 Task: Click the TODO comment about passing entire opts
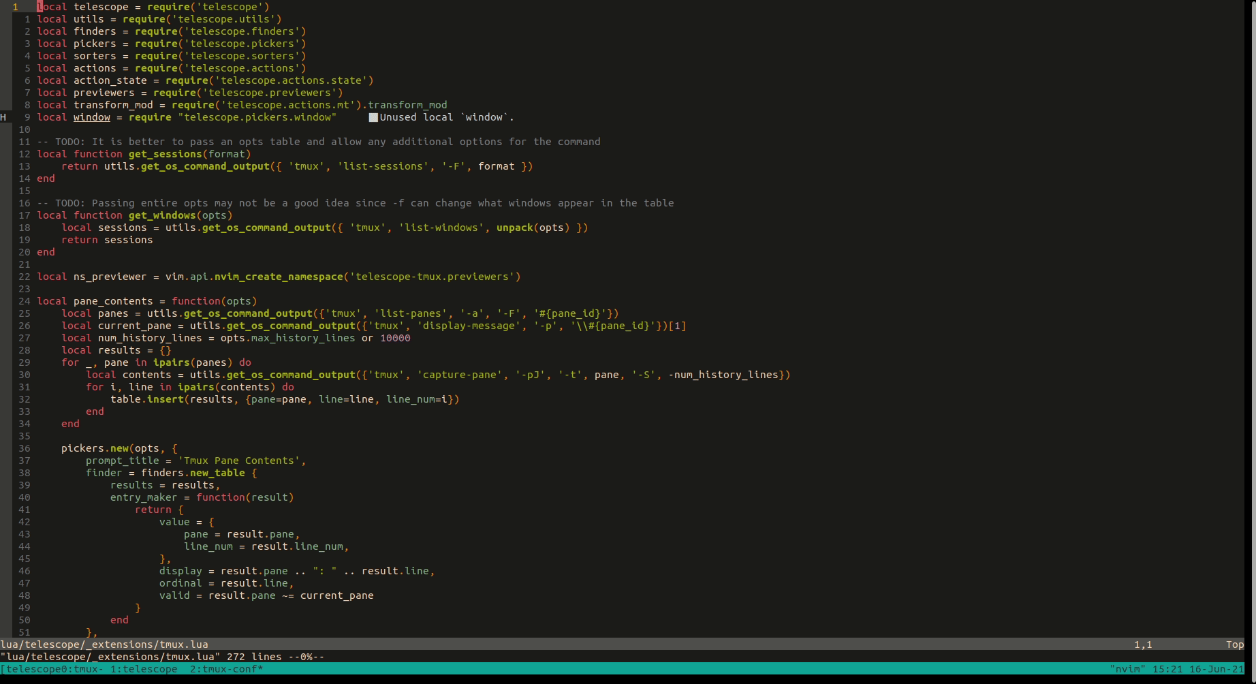coord(356,203)
